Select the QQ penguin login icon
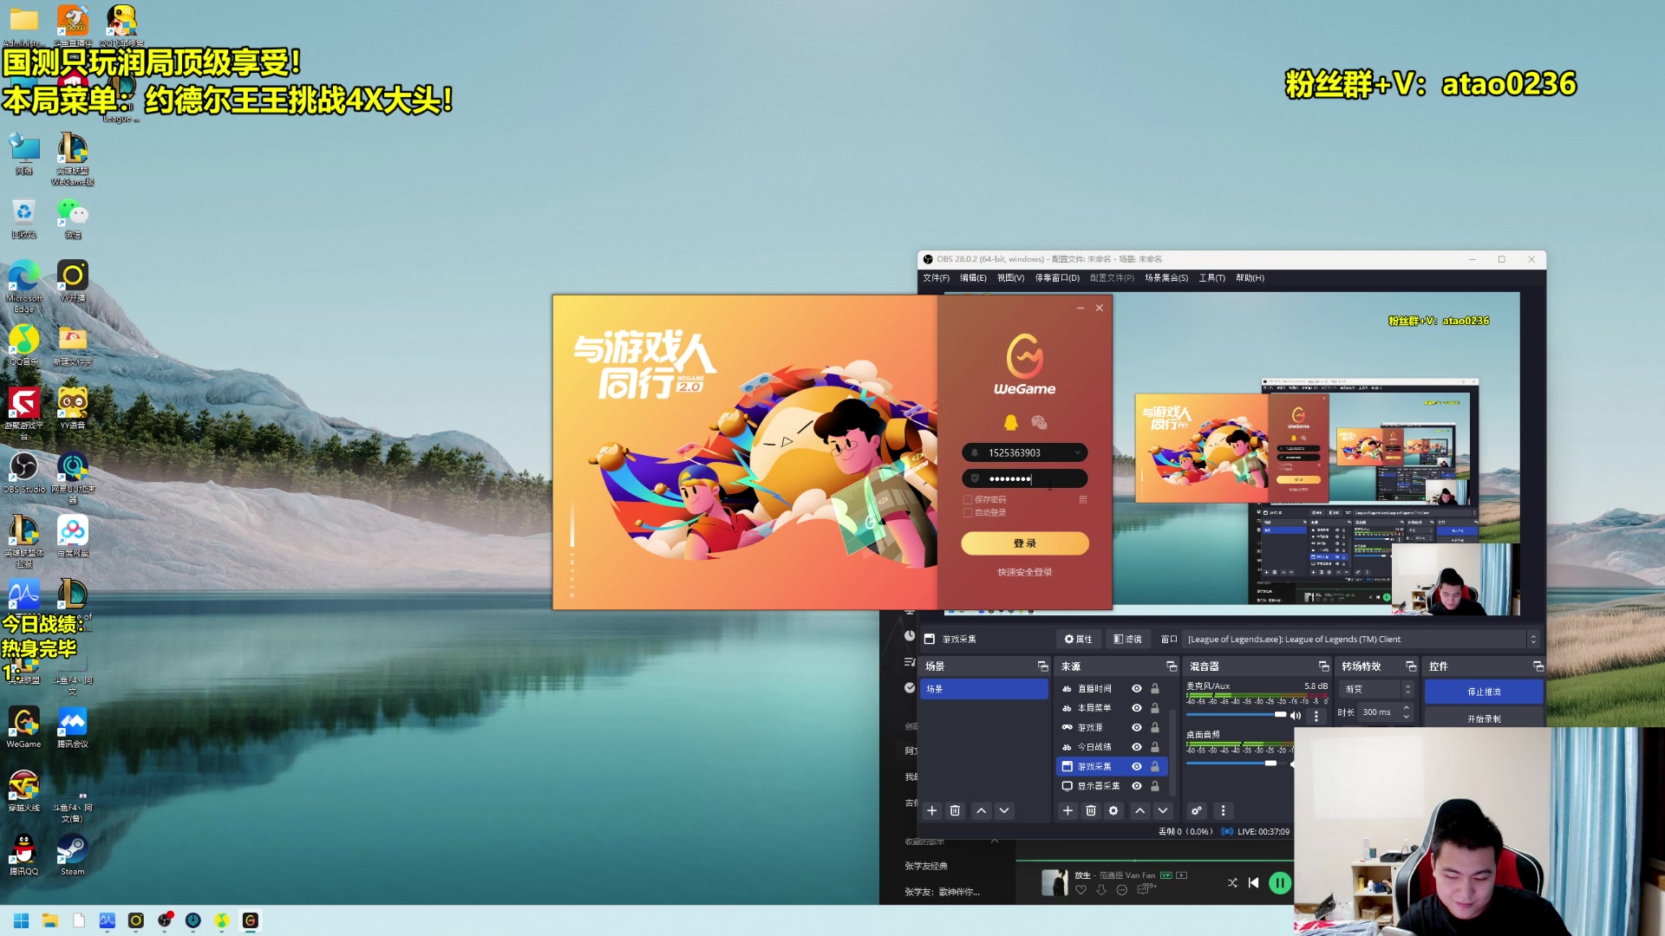This screenshot has width=1665, height=936. (x=1011, y=423)
